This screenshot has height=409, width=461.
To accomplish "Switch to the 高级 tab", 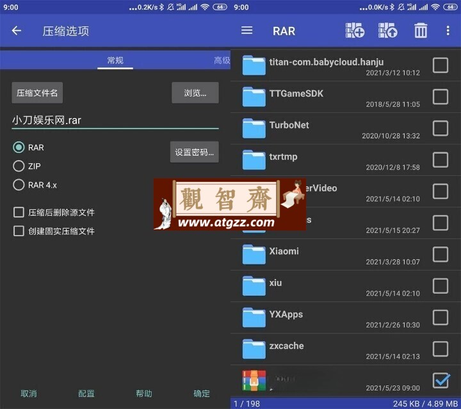I will pos(222,61).
